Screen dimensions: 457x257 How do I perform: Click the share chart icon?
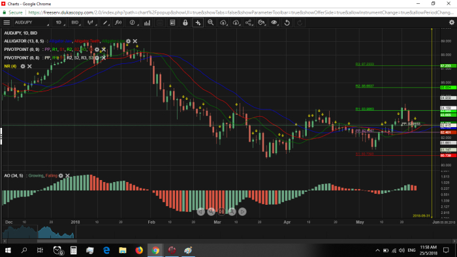click(x=249, y=22)
